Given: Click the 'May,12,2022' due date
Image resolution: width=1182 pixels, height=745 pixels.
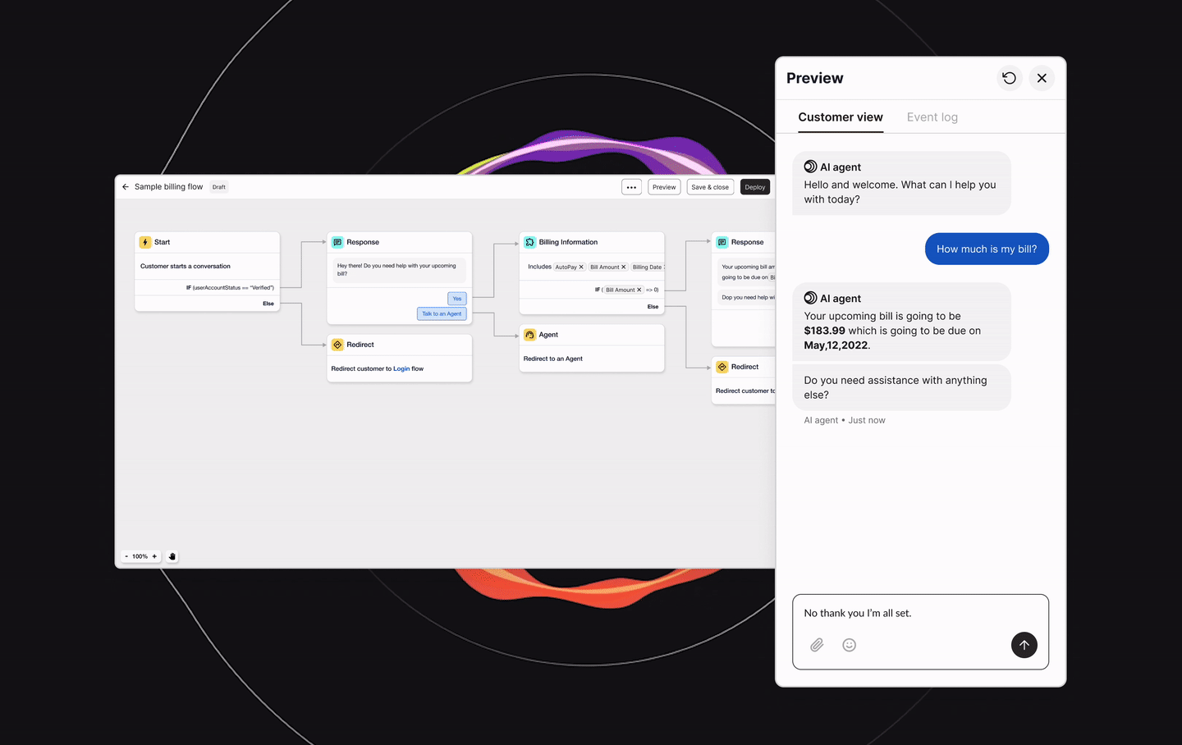Looking at the screenshot, I should 836,345.
